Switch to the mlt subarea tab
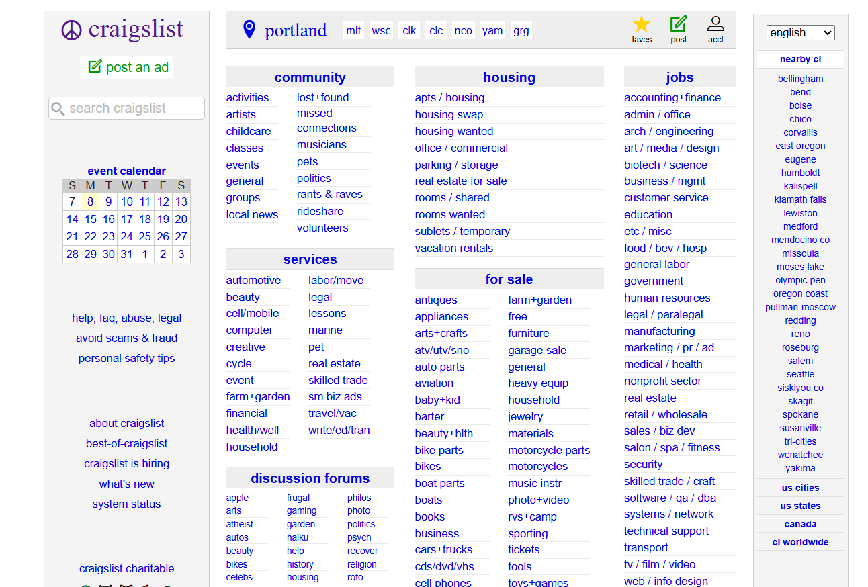The image size is (868, 587). [x=353, y=30]
